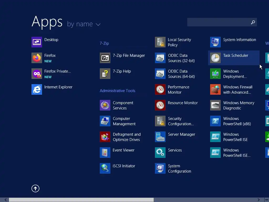The width and height of the screenshot is (269, 202).
Task: Click the 'iSCSI Initiator' label text
Action: (x=124, y=166)
